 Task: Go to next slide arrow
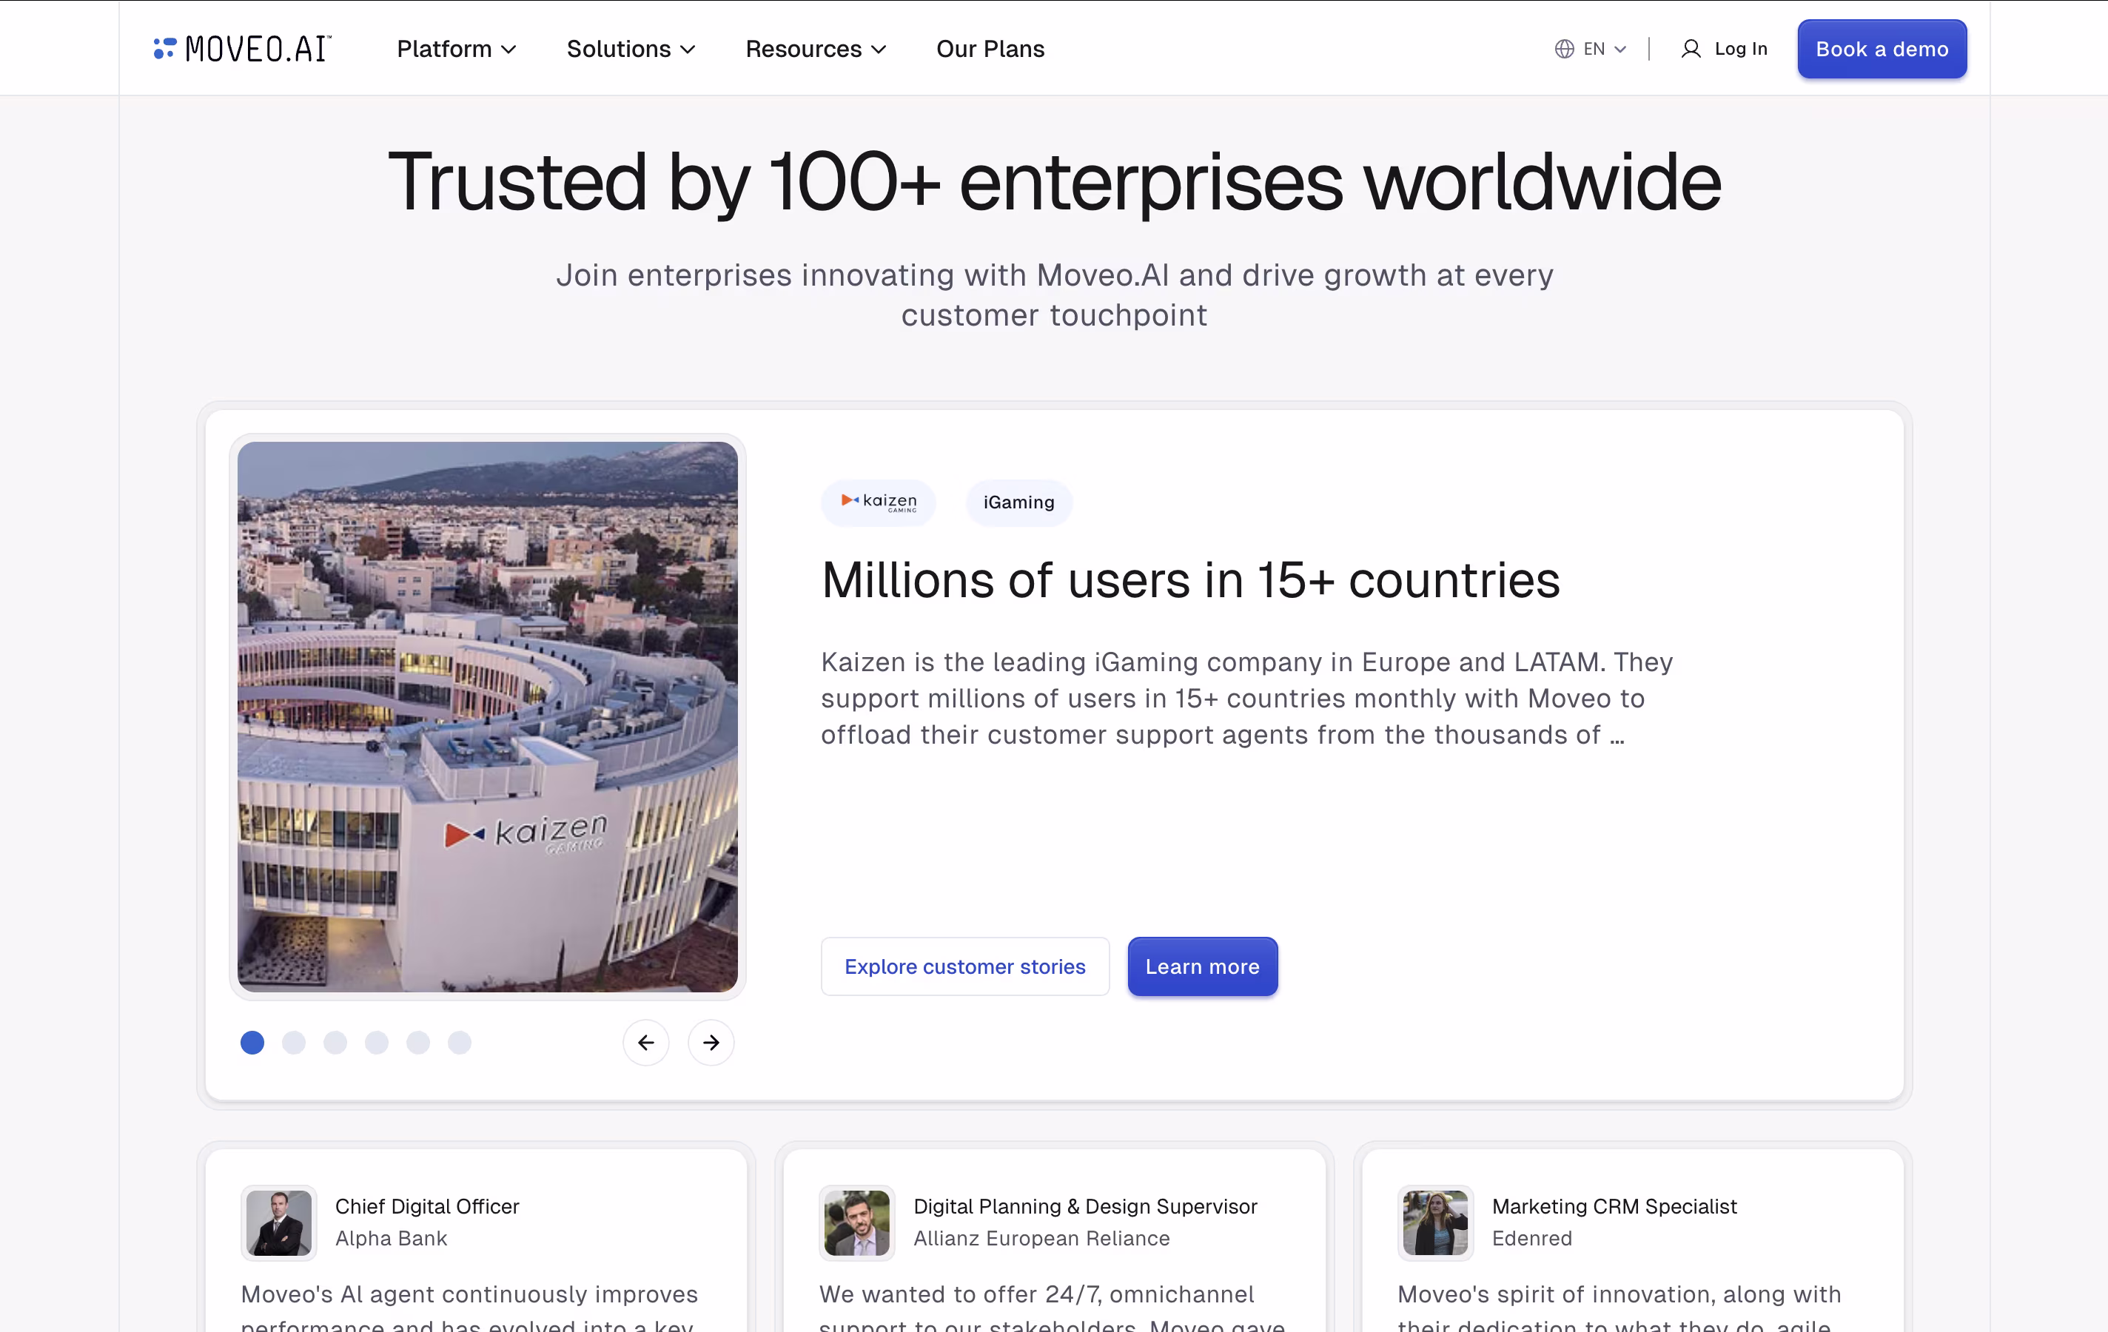711,1043
